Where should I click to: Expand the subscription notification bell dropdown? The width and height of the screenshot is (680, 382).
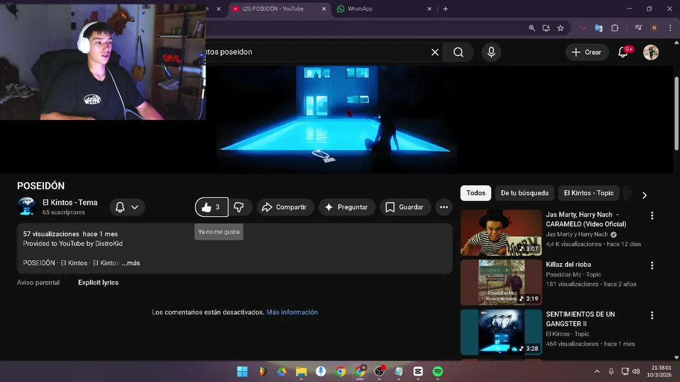127,207
